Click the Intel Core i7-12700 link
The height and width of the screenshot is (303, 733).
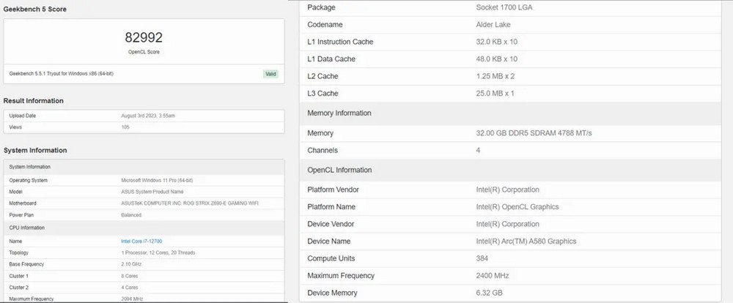141,240
